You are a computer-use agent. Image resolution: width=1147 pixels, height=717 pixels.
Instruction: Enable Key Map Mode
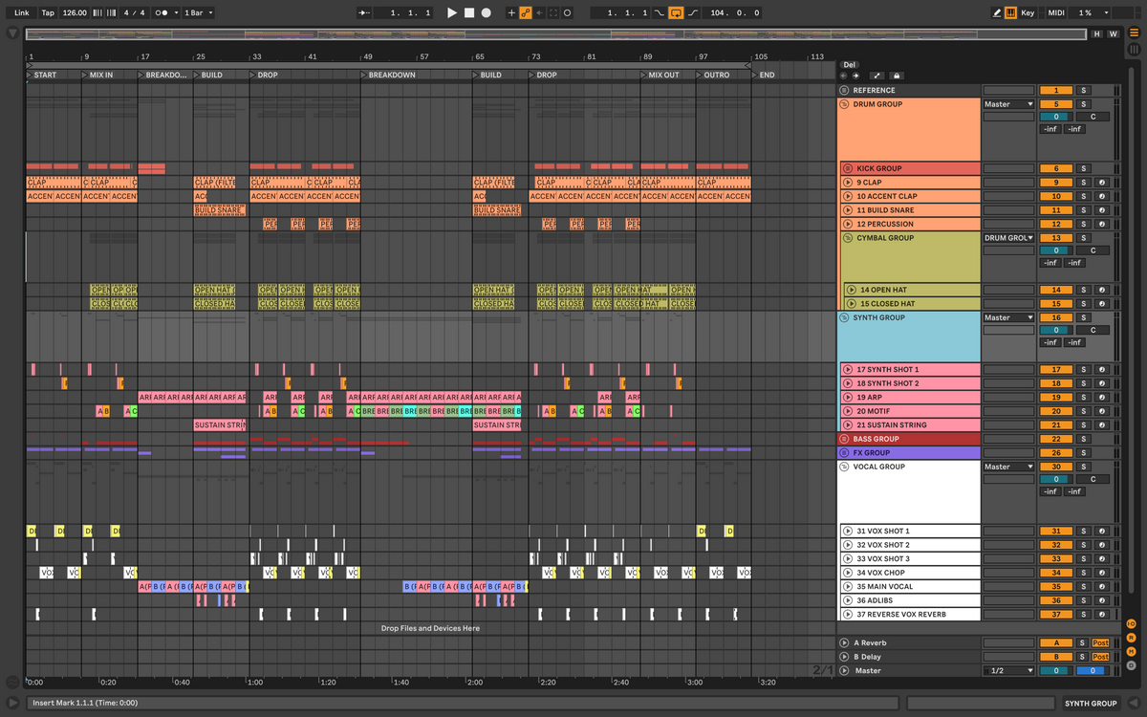[x=1028, y=12]
